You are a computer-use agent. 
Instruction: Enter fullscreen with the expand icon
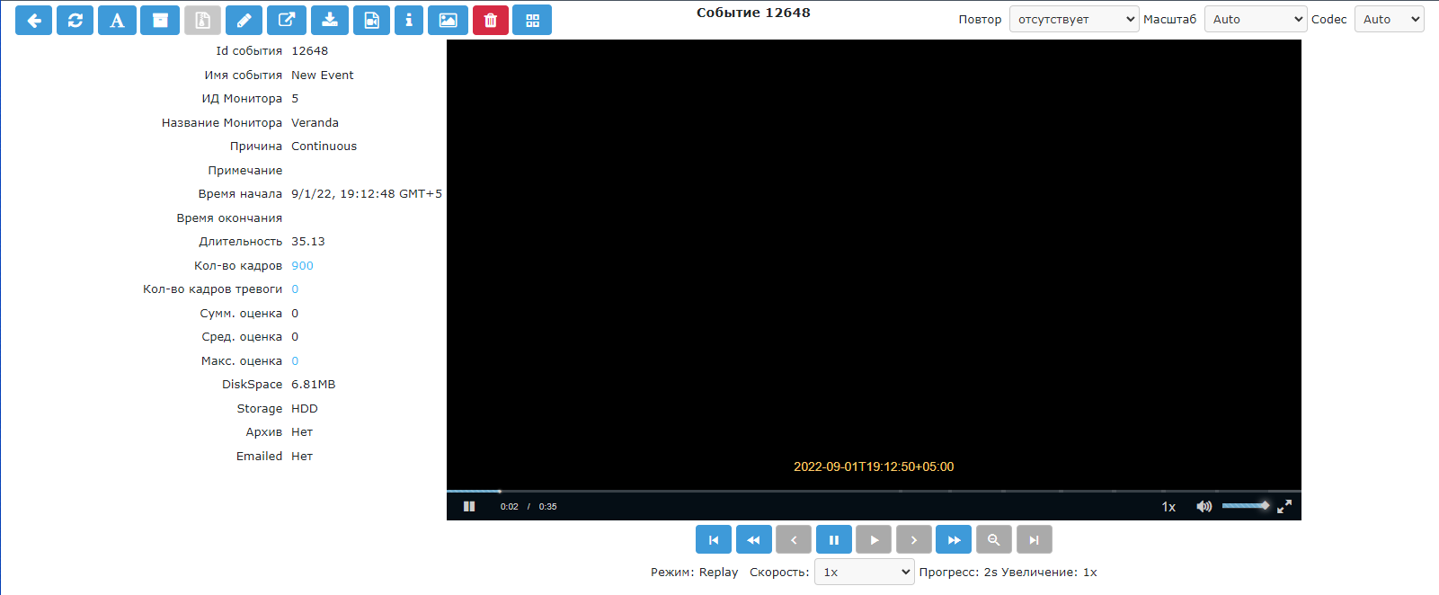point(1284,506)
